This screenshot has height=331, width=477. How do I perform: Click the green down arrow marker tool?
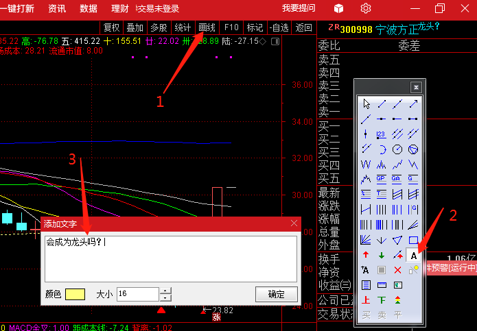pyautogui.click(x=382, y=255)
